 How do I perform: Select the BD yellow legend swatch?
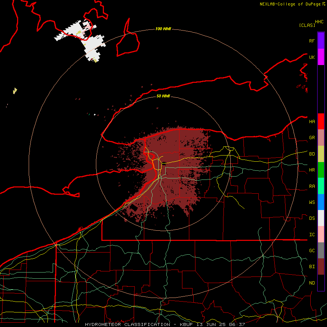click(x=321, y=154)
